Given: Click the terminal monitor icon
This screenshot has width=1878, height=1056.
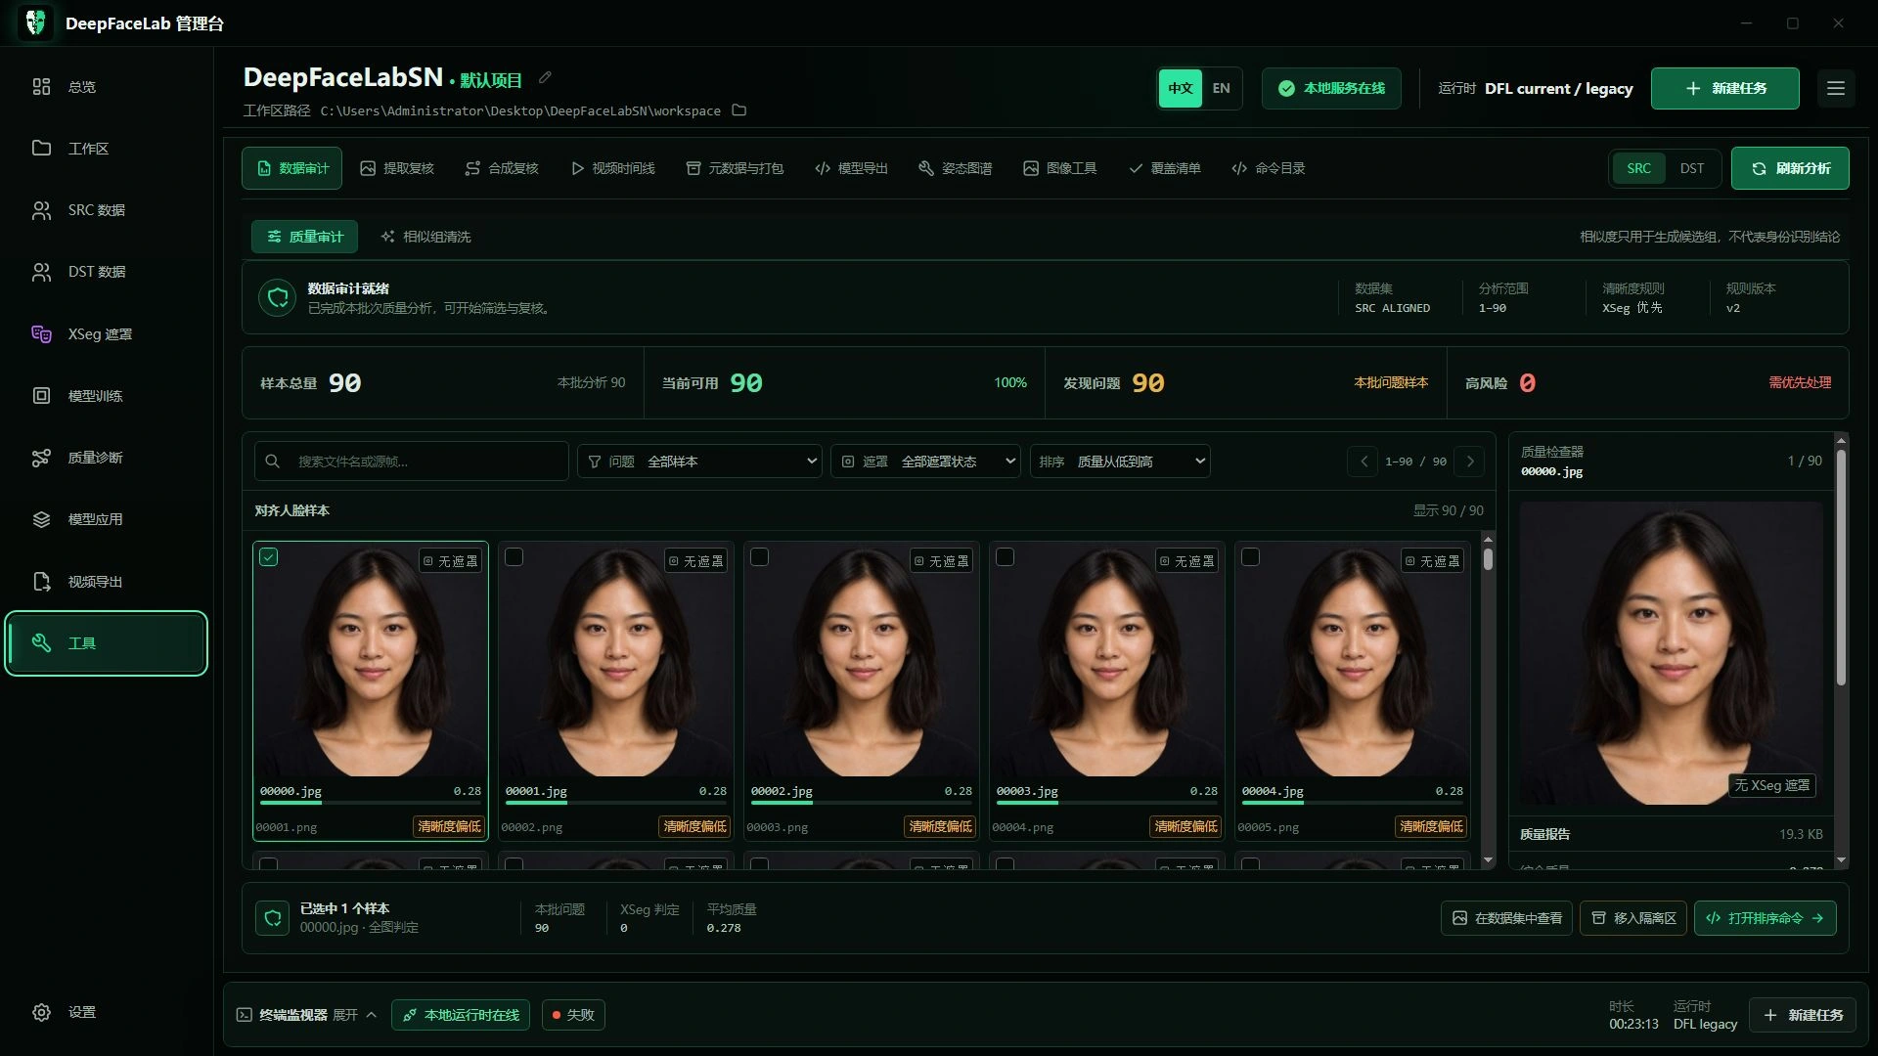Looking at the screenshot, I should (245, 1015).
